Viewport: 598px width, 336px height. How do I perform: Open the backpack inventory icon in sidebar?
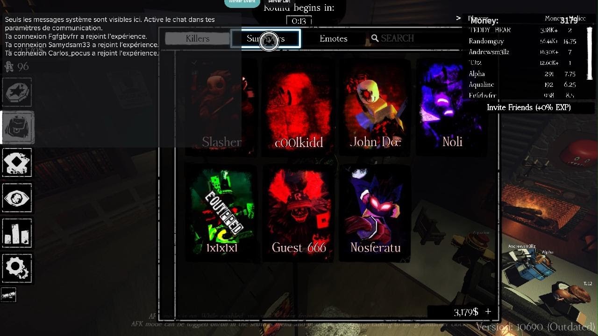[18, 127]
